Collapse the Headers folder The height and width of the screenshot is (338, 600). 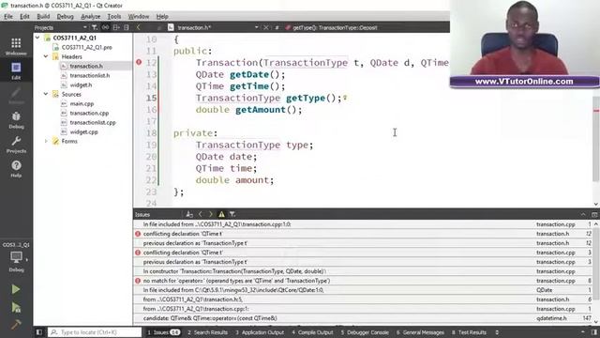click(x=46, y=56)
